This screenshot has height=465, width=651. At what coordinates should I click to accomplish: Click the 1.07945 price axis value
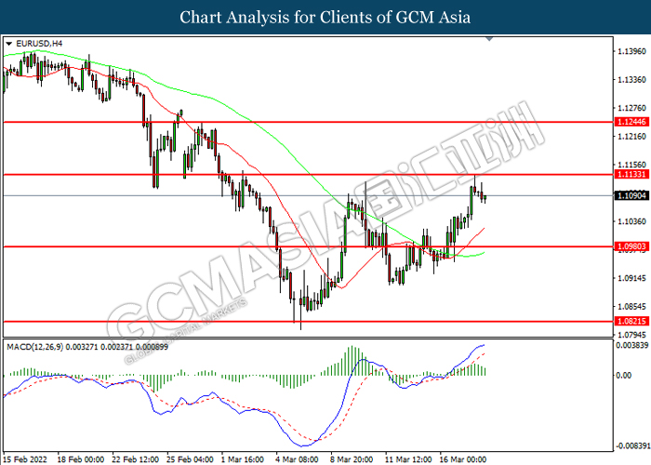tap(631, 334)
